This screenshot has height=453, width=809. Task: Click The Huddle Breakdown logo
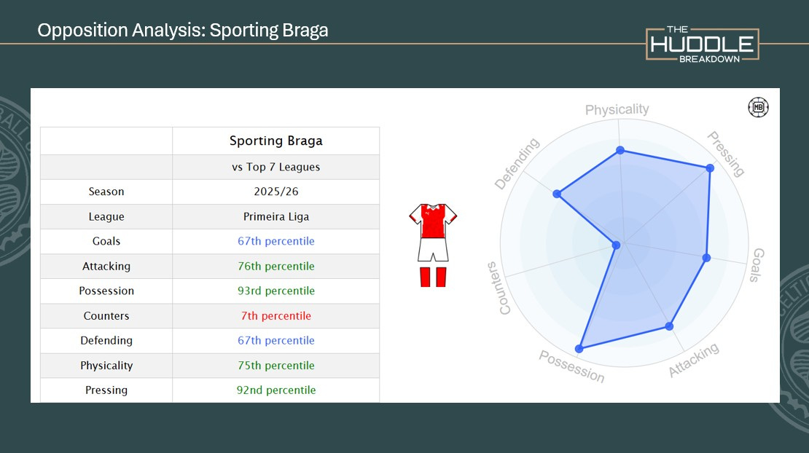click(x=703, y=44)
